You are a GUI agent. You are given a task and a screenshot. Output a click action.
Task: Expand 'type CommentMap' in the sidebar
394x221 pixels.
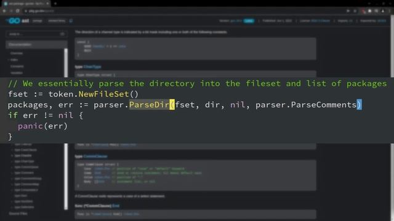[25, 184]
